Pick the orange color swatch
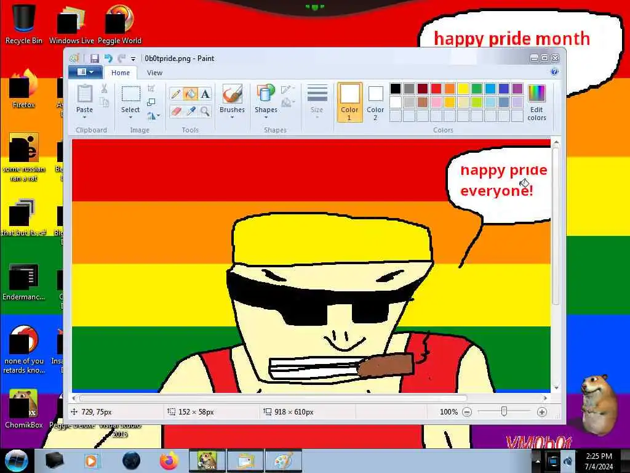This screenshot has width=630, height=473. click(450, 89)
